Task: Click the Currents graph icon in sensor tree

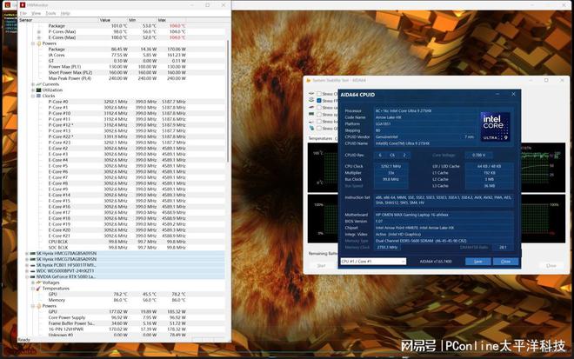Action: pyautogui.click(x=39, y=84)
